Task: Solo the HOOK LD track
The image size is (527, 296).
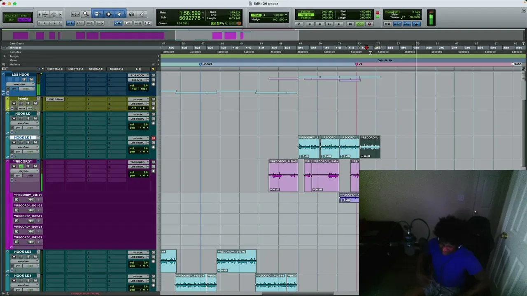Action: click(x=28, y=118)
